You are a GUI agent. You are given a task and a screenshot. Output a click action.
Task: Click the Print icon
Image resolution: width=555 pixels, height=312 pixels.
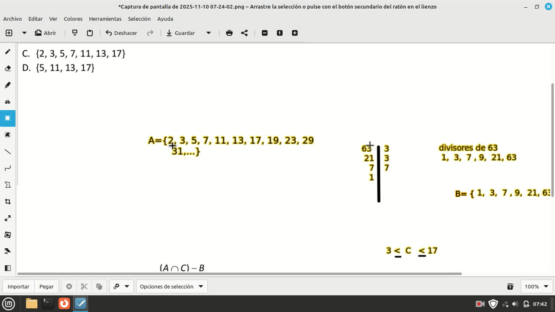click(229, 33)
